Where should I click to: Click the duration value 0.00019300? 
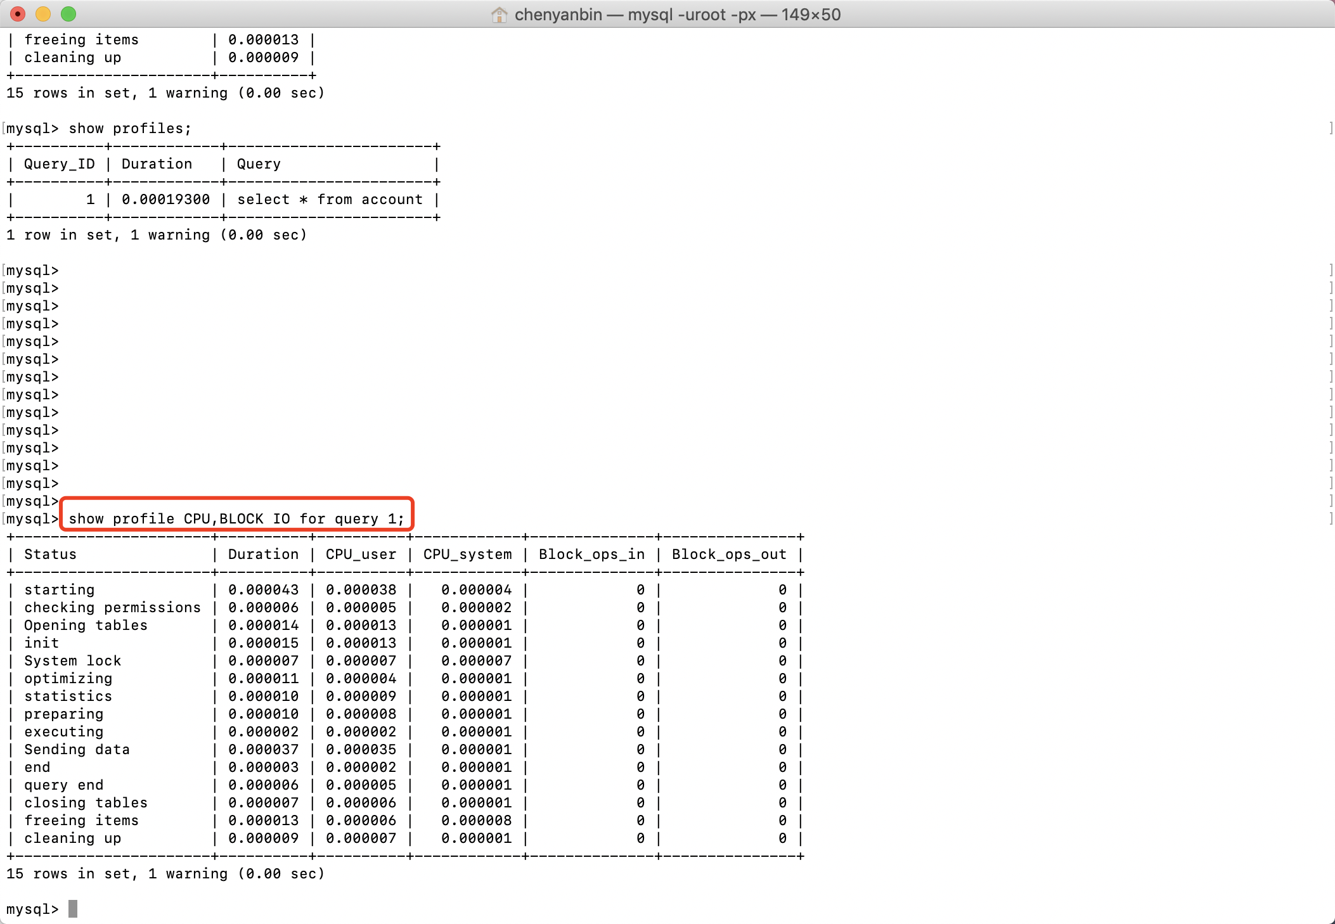pos(165,200)
